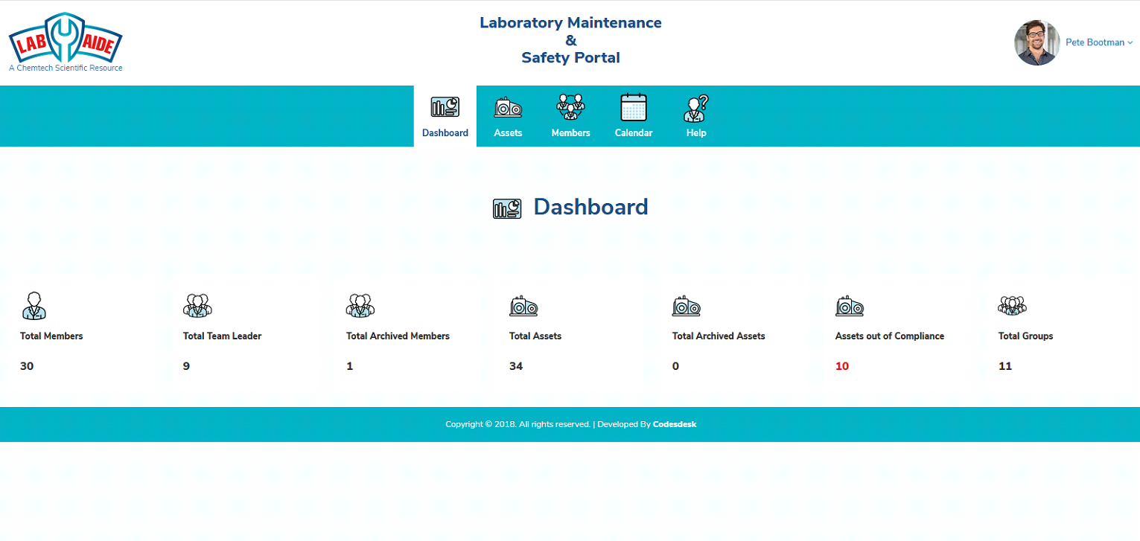Click the Total Archived Members icon
1140x541 pixels.
[360, 305]
